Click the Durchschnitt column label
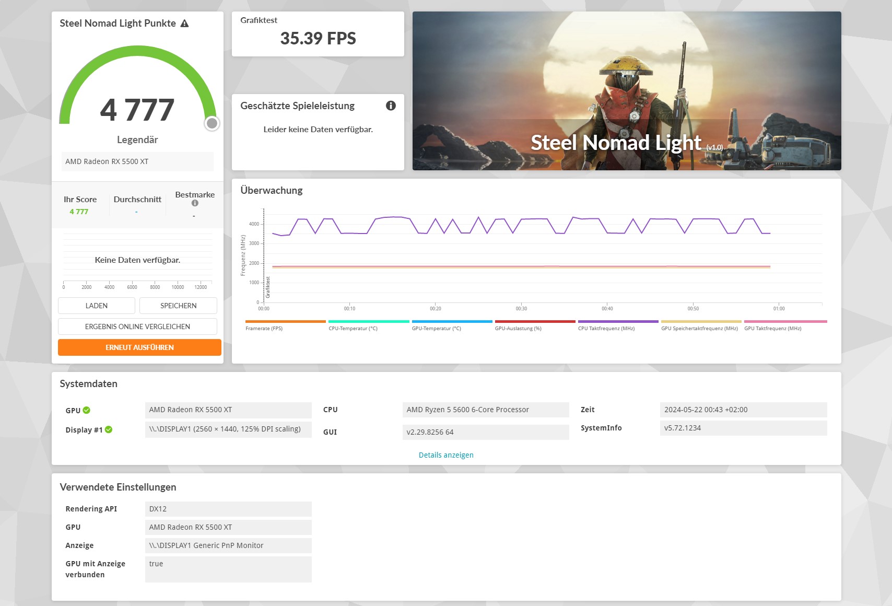 137,199
